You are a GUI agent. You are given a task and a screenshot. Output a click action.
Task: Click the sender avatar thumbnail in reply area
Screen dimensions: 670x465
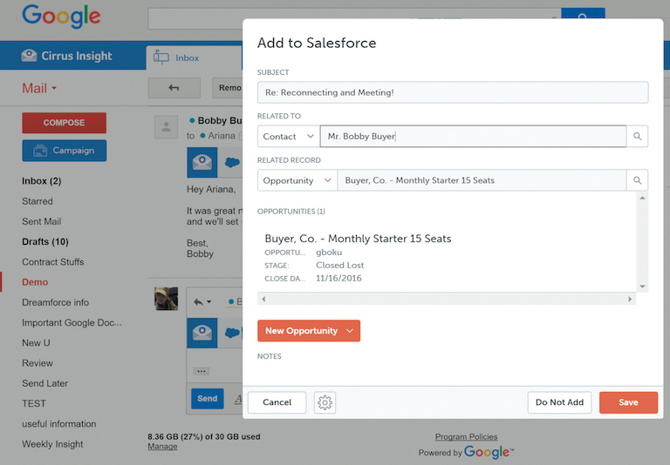(166, 299)
